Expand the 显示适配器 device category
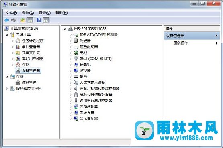This screenshot has width=223, height=148. (x=71, y=119)
